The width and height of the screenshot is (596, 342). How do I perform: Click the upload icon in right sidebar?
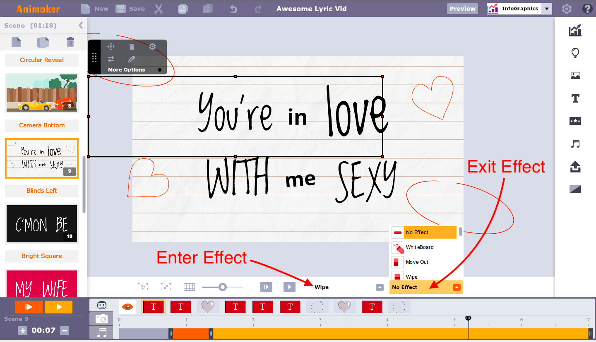[x=575, y=167]
